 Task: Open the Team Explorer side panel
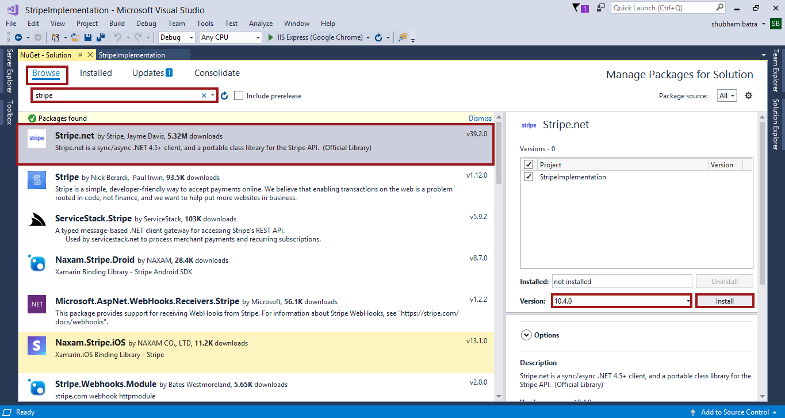776,71
